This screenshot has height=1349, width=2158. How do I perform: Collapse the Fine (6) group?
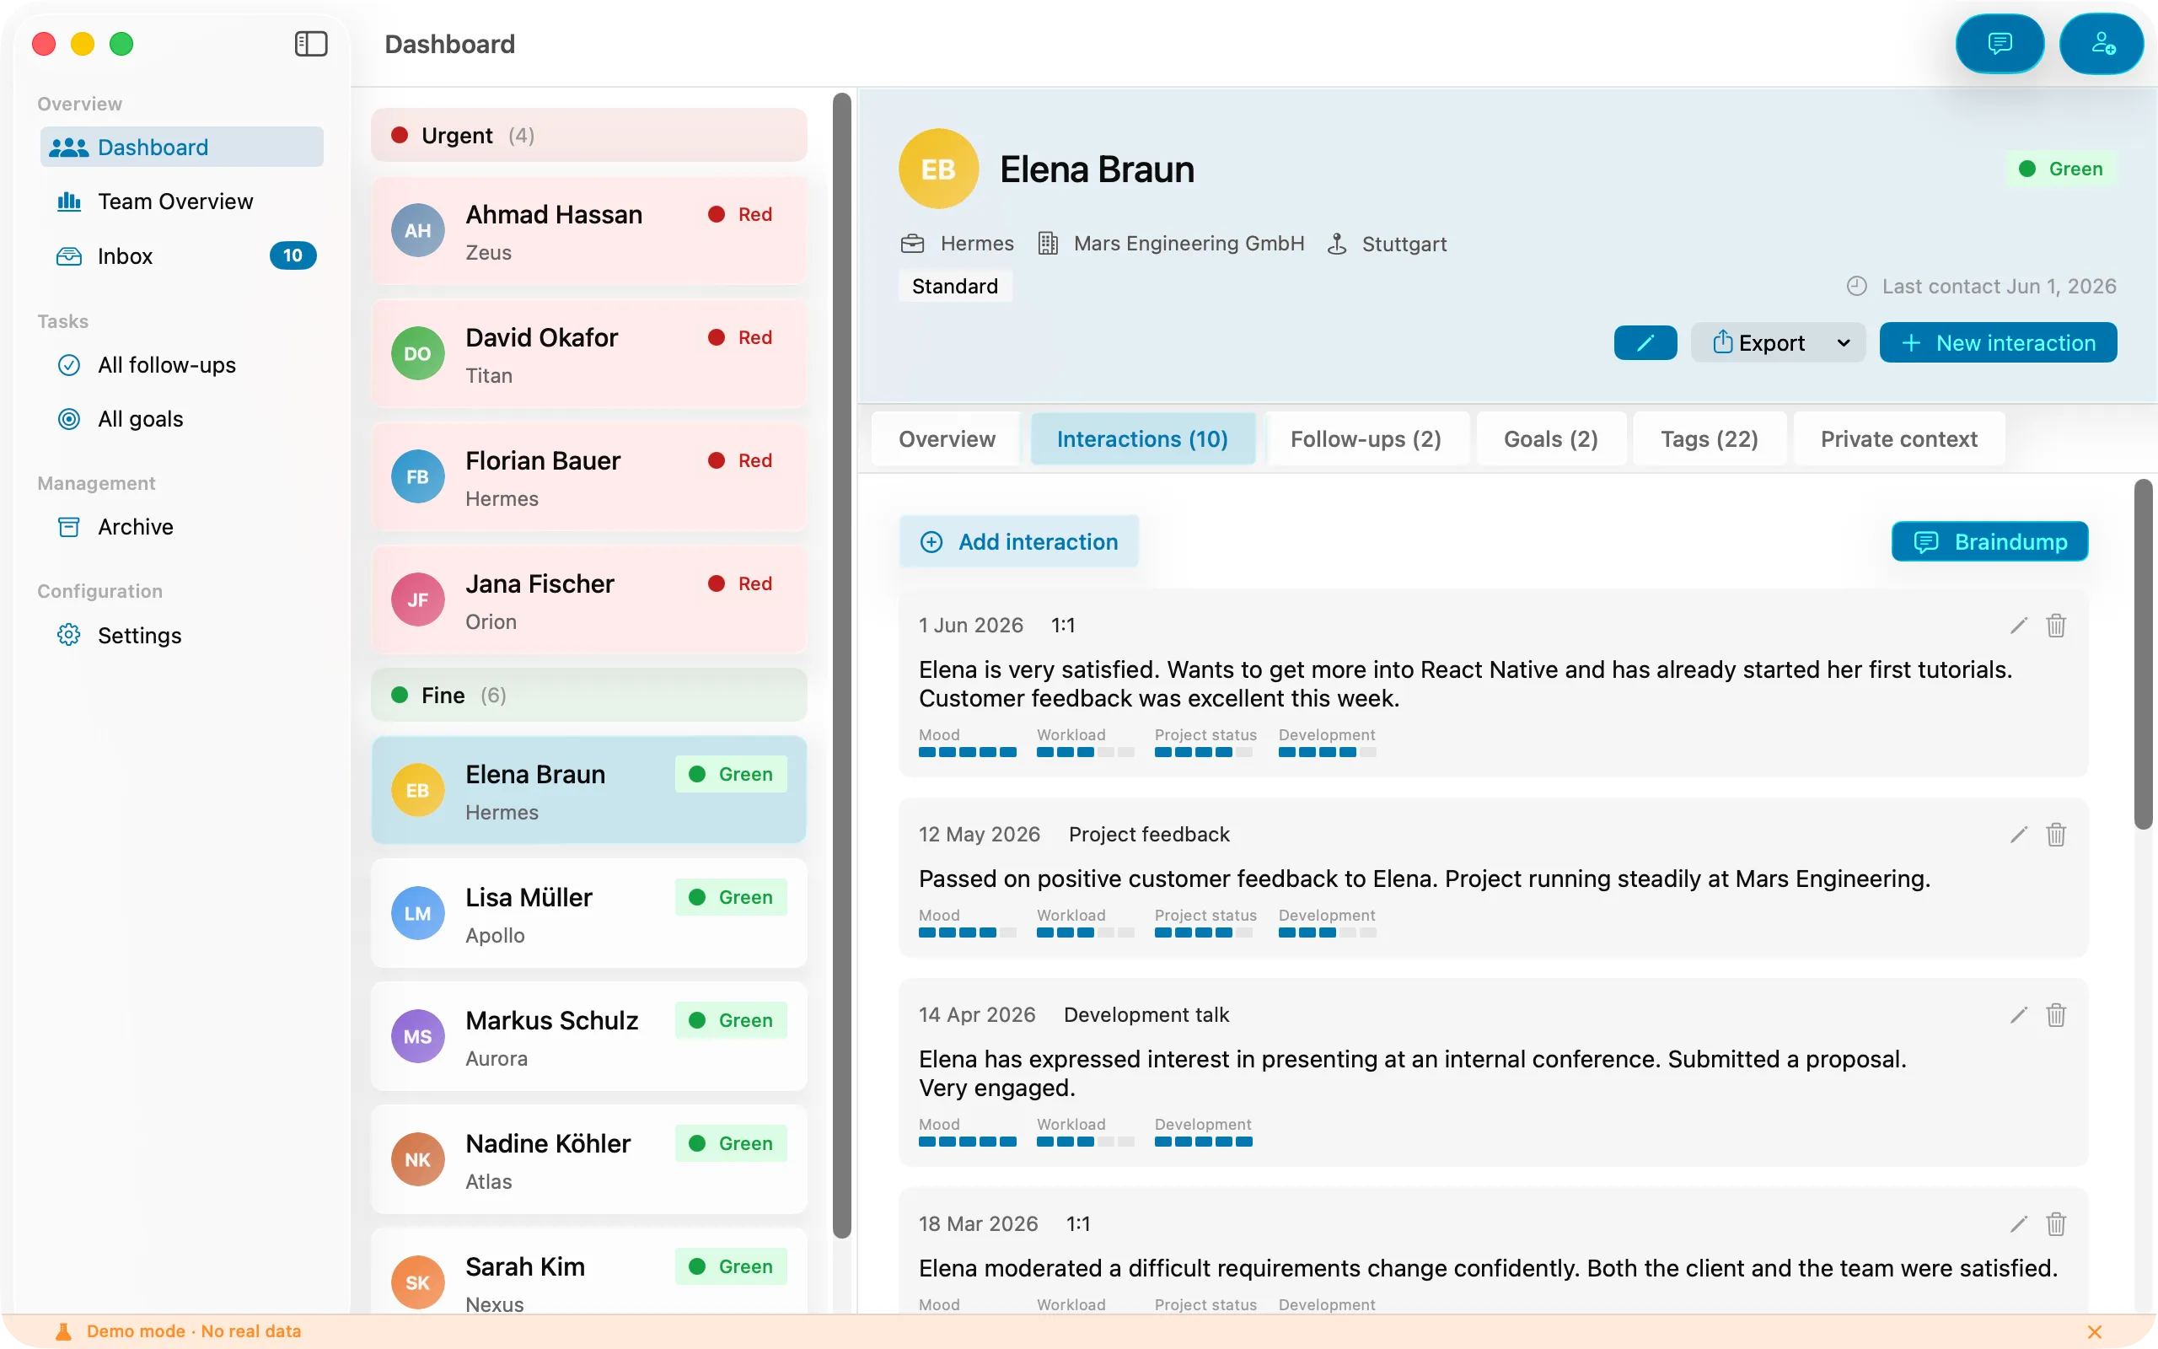pos(588,695)
